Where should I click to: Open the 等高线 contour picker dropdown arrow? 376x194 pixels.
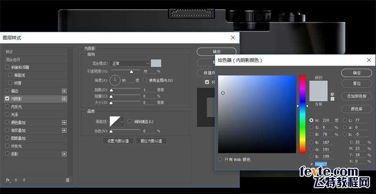[x=122, y=121]
